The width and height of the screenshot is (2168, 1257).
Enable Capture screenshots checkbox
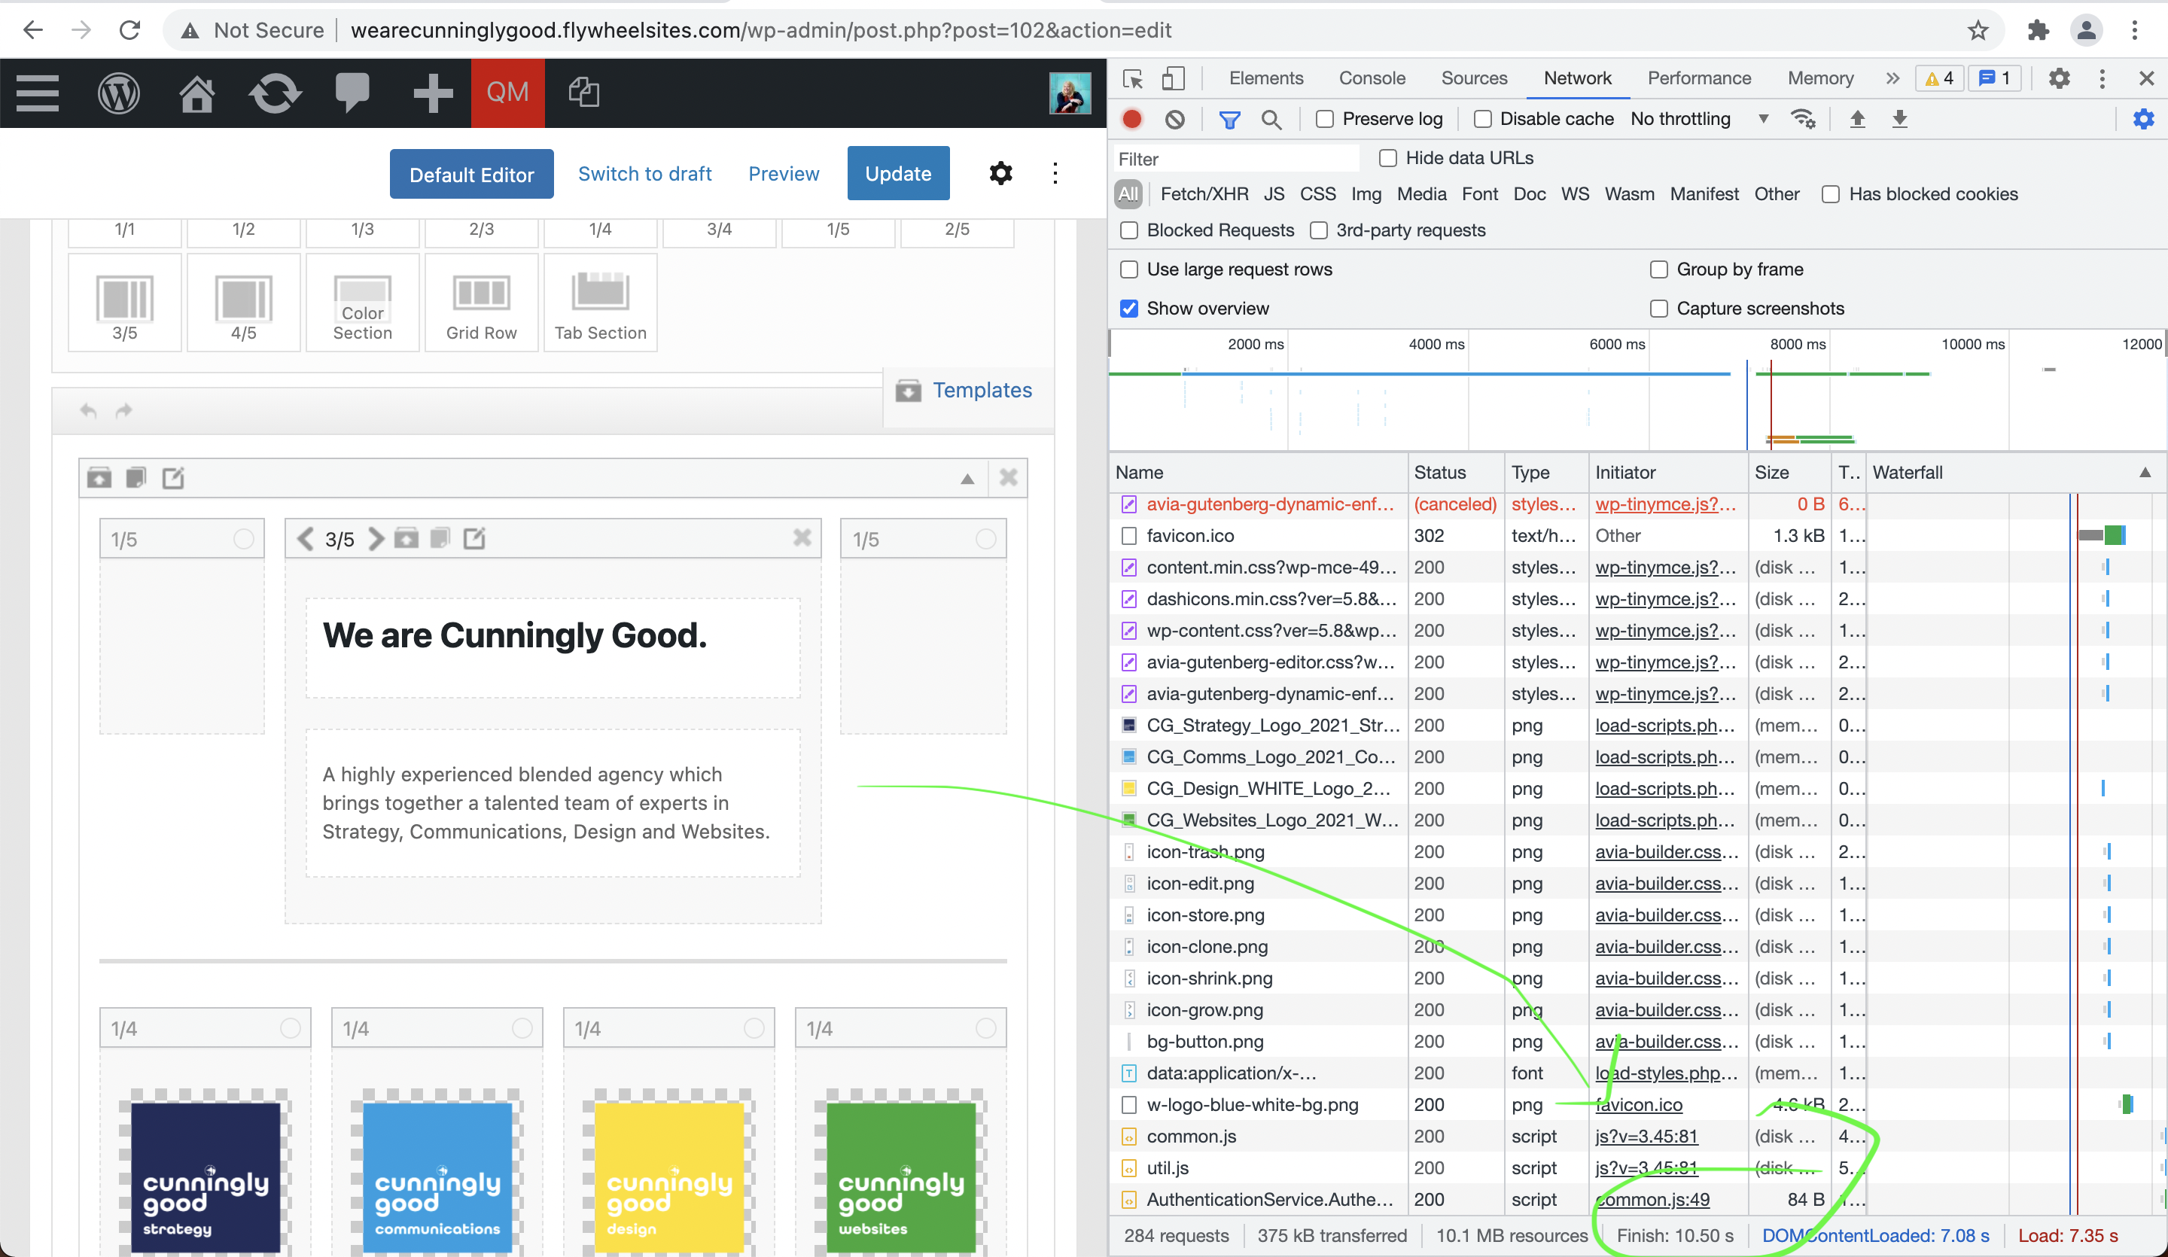click(1658, 308)
